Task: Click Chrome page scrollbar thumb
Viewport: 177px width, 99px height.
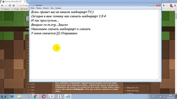Action: (176, 16)
